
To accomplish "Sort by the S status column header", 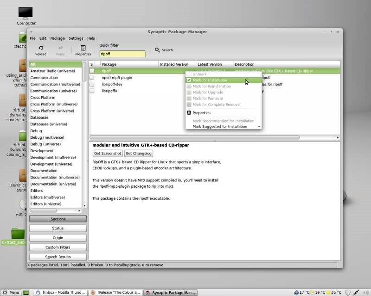I will tap(91, 64).
